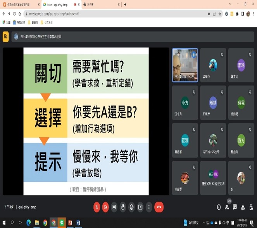
Task: Open Task View on the taskbar
Action: tap(20, 223)
